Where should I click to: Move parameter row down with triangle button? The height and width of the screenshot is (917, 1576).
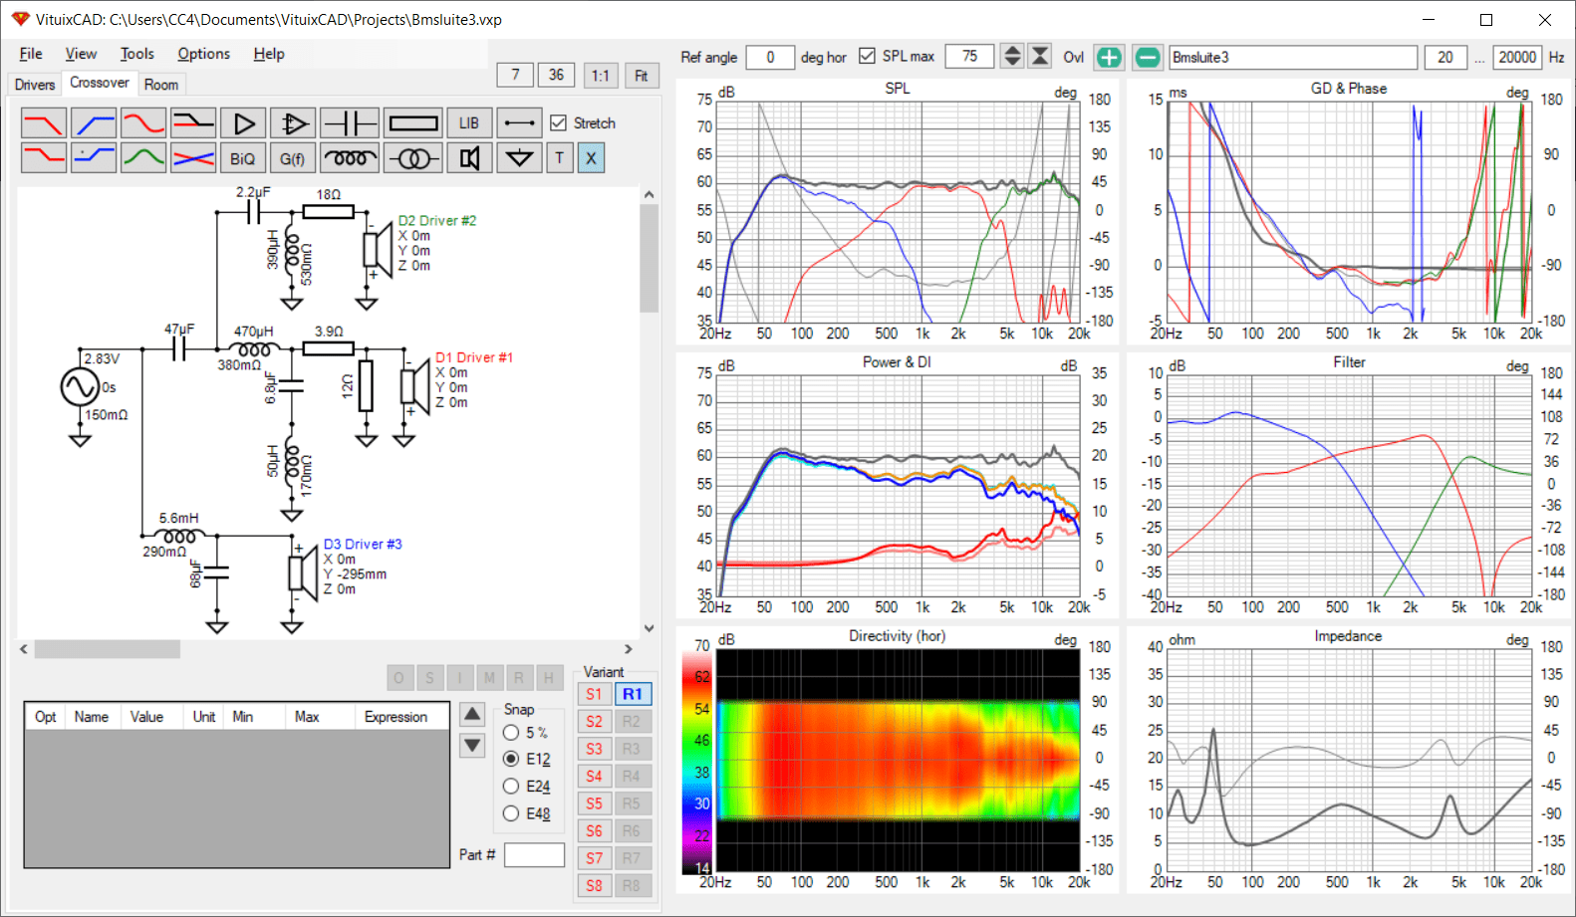click(472, 745)
